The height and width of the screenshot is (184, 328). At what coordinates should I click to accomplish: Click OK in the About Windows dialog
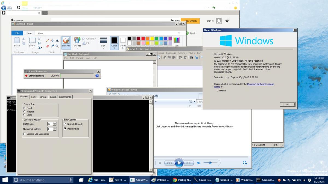288,104
